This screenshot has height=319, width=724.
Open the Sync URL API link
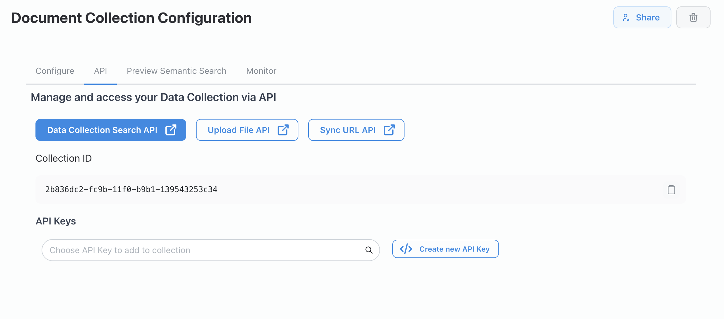tap(348, 130)
